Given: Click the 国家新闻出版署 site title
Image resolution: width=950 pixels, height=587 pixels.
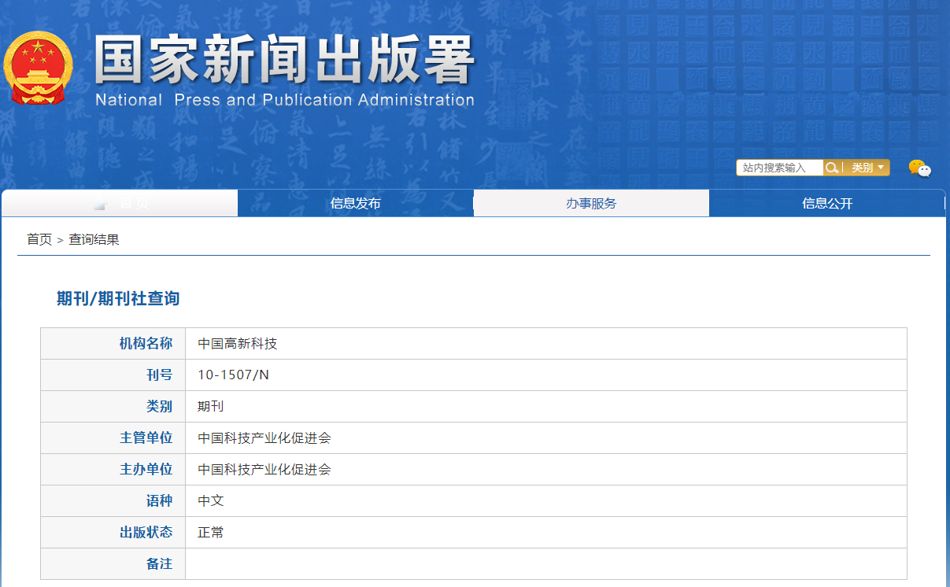Looking at the screenshot, I should [284, 60].
